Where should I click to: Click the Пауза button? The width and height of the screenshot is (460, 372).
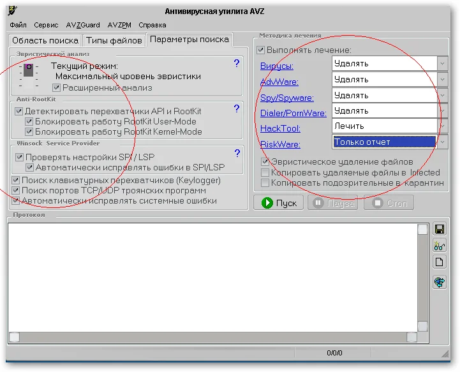332,203
